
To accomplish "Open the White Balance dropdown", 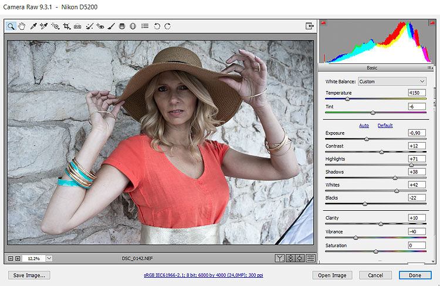I will click(391, 81).
